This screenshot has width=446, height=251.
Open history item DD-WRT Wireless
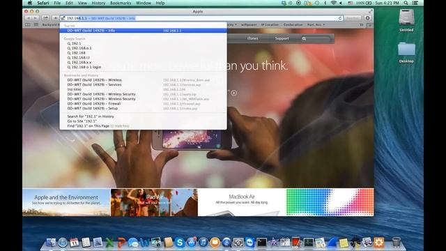[143, 80]
